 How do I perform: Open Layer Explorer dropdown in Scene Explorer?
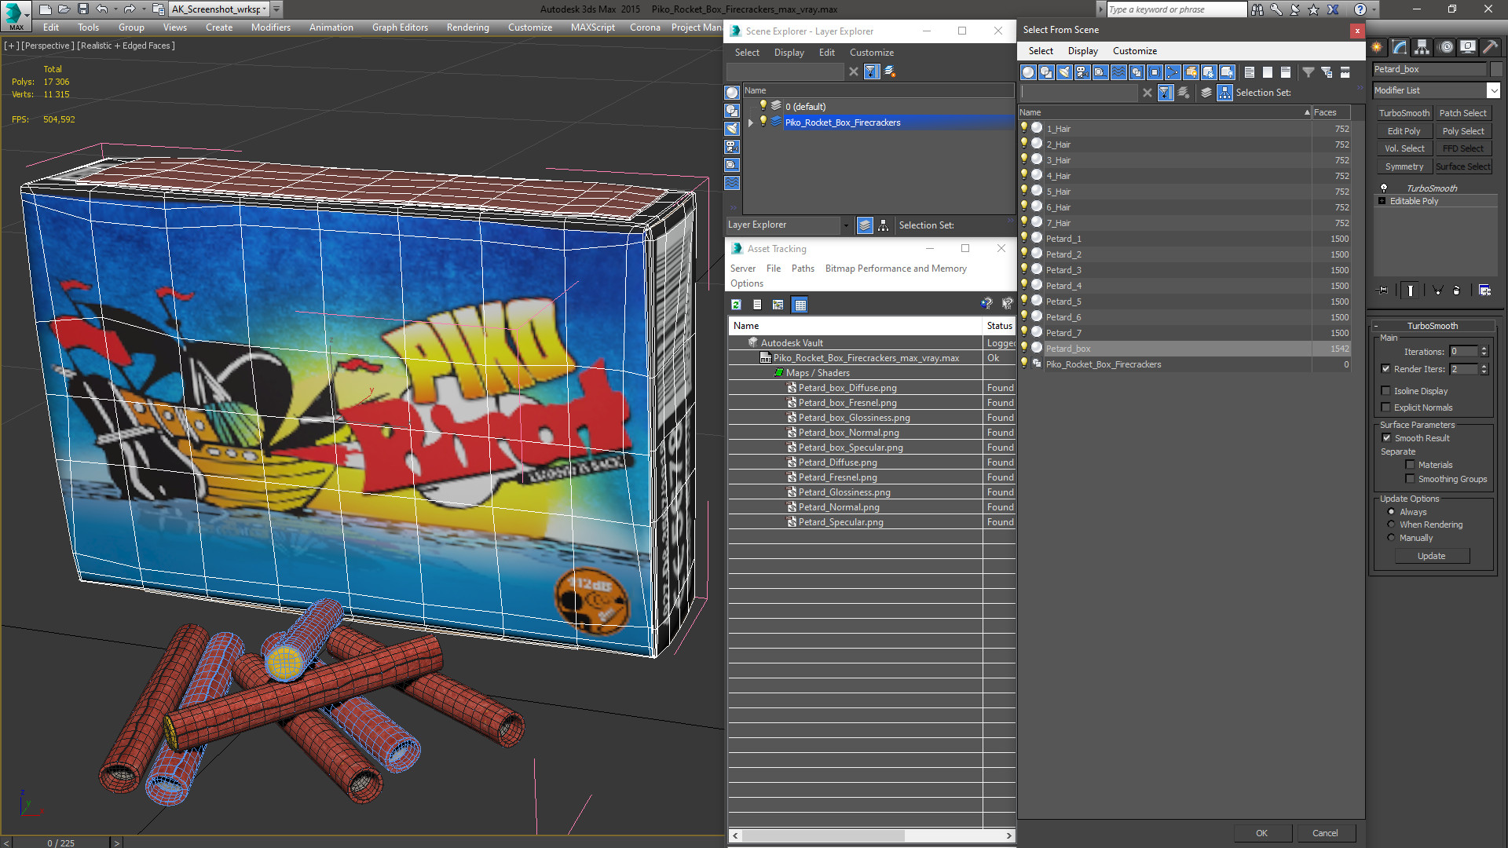[846, 225]
